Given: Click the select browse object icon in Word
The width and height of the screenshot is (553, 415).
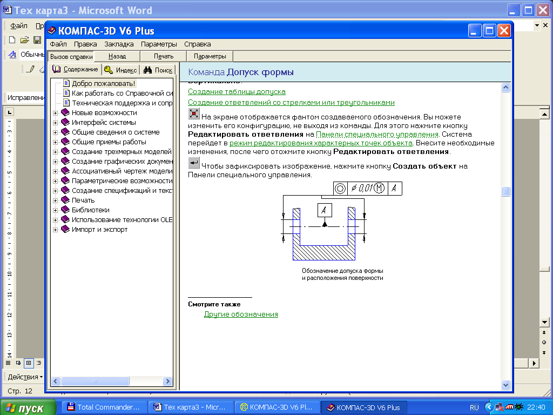Looking at the screenshot, I should [544, 342].
